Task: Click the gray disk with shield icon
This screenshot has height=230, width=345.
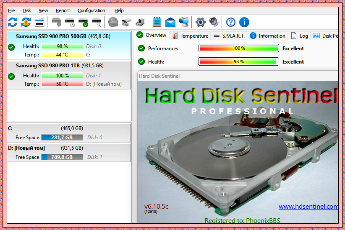Action: pos(56,22)
